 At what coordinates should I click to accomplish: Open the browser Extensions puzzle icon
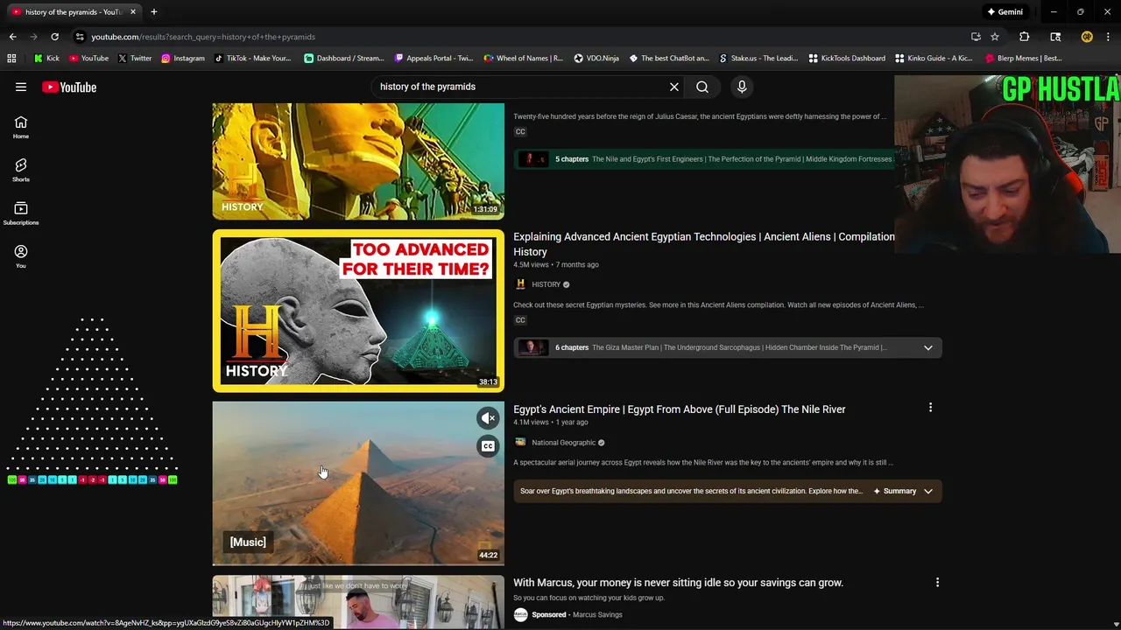tap(1024, 37)
